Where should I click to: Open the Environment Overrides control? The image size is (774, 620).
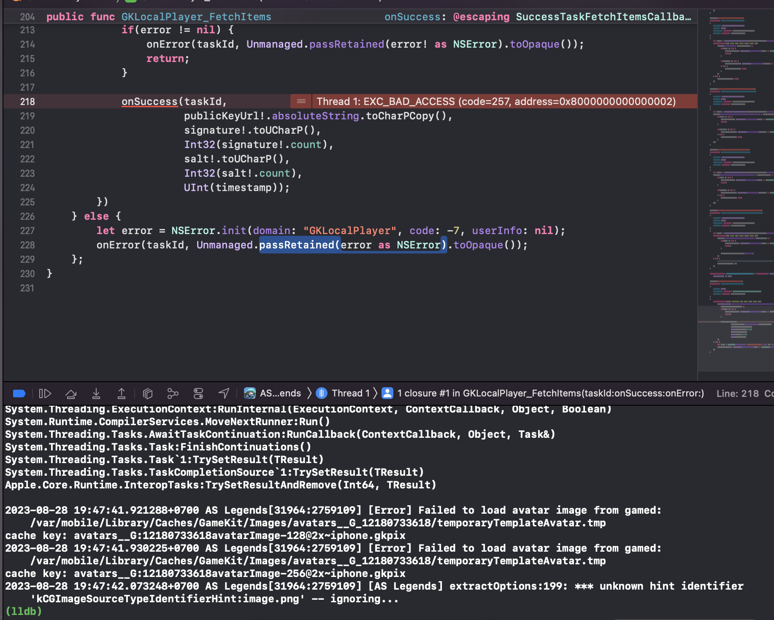pyautogui.click(x=198, y=394)
